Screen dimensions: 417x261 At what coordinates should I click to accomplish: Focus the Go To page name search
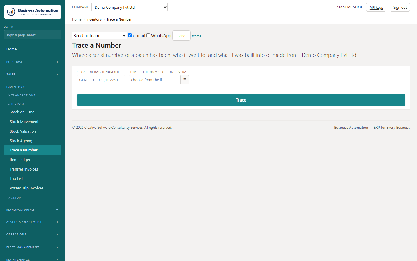pos(32,35)
